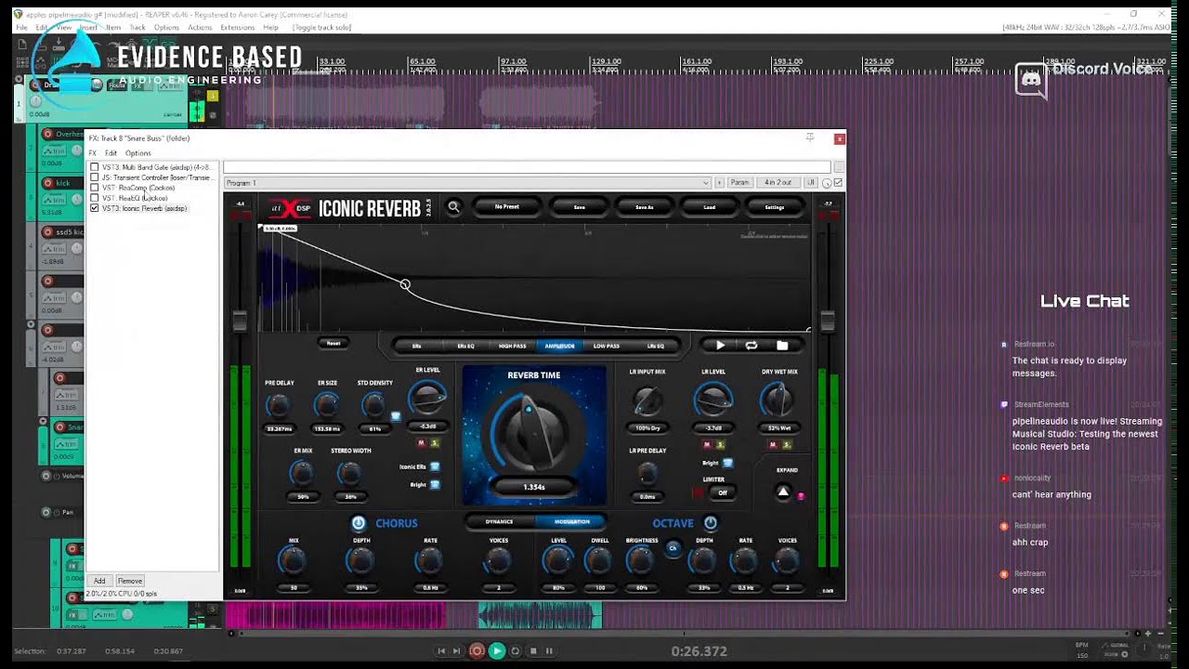The height and width of the screenshot is (669, 1189).
Task: Mute the Dry Wet Mix section
Action: pyautogui.click(x=773, y=445)
